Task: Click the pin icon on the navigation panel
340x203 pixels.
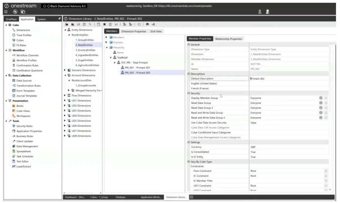Action: pos(59,19)
